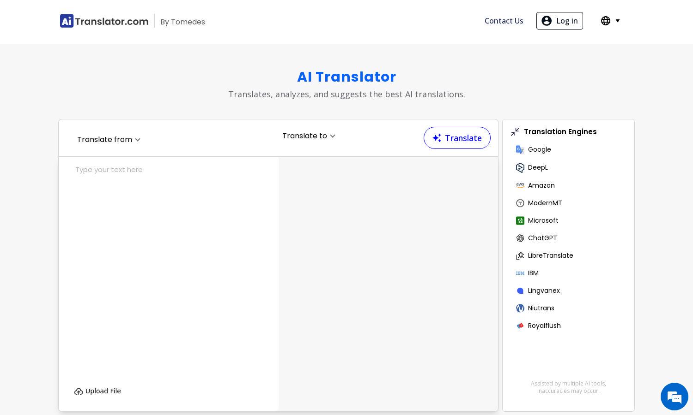
Task: Click the translation output area
Action: click(388, 284)
